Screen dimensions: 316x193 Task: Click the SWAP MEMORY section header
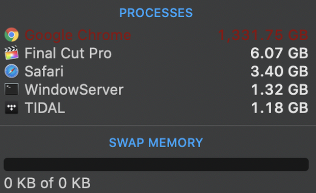156,143
